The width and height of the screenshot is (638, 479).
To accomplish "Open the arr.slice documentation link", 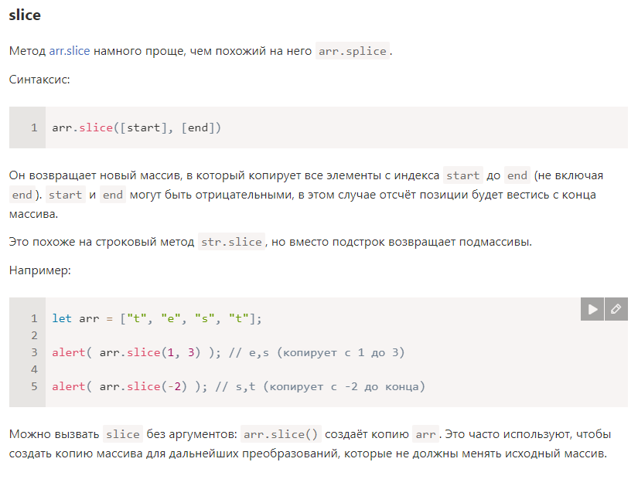I will click(70, 51).
